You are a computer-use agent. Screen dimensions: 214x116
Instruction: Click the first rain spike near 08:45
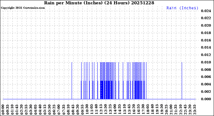(x=72, y=81)
